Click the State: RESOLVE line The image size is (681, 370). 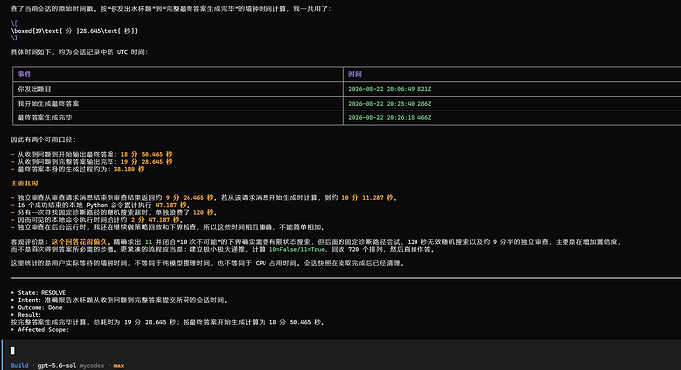38,293
